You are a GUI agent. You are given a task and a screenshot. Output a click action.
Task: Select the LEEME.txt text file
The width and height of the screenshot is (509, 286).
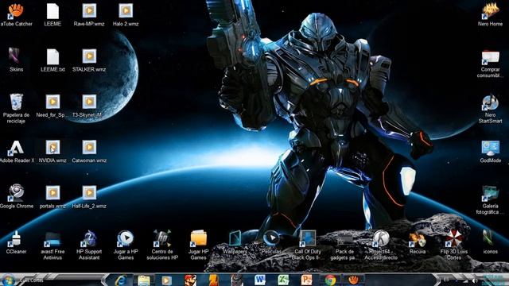(52, 60)
